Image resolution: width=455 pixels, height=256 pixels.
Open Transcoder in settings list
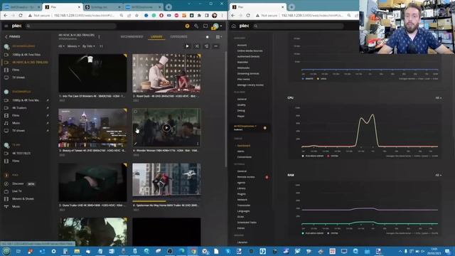tap(244, 206)
